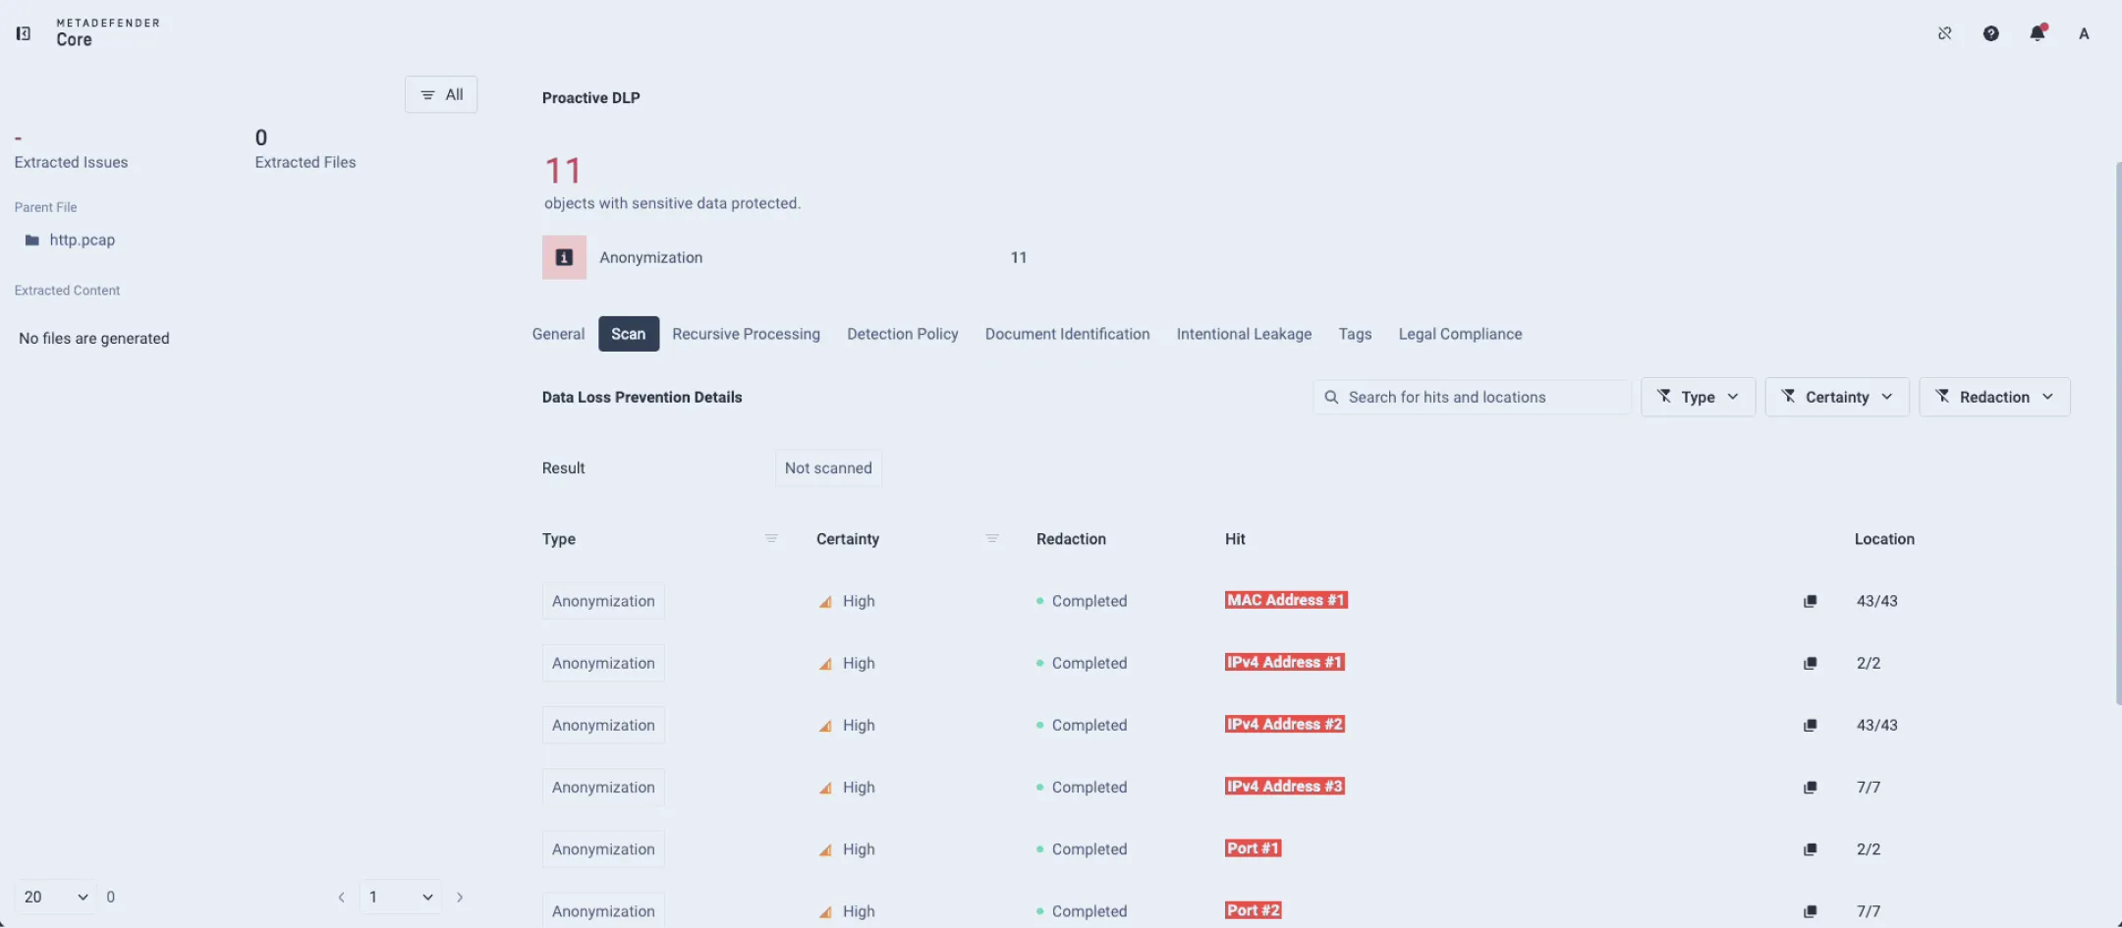Open the user account avatar A
This screenshot has width=2122, height=928.
point(2084,33)
